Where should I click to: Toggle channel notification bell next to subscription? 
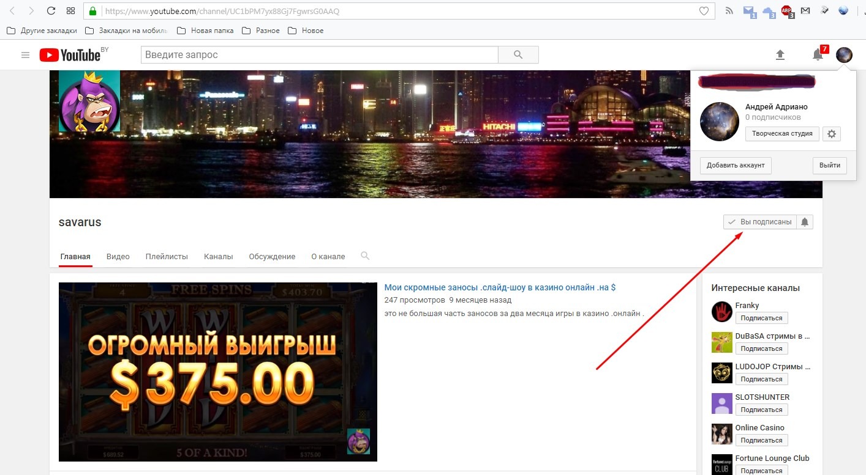pos(805,222)
